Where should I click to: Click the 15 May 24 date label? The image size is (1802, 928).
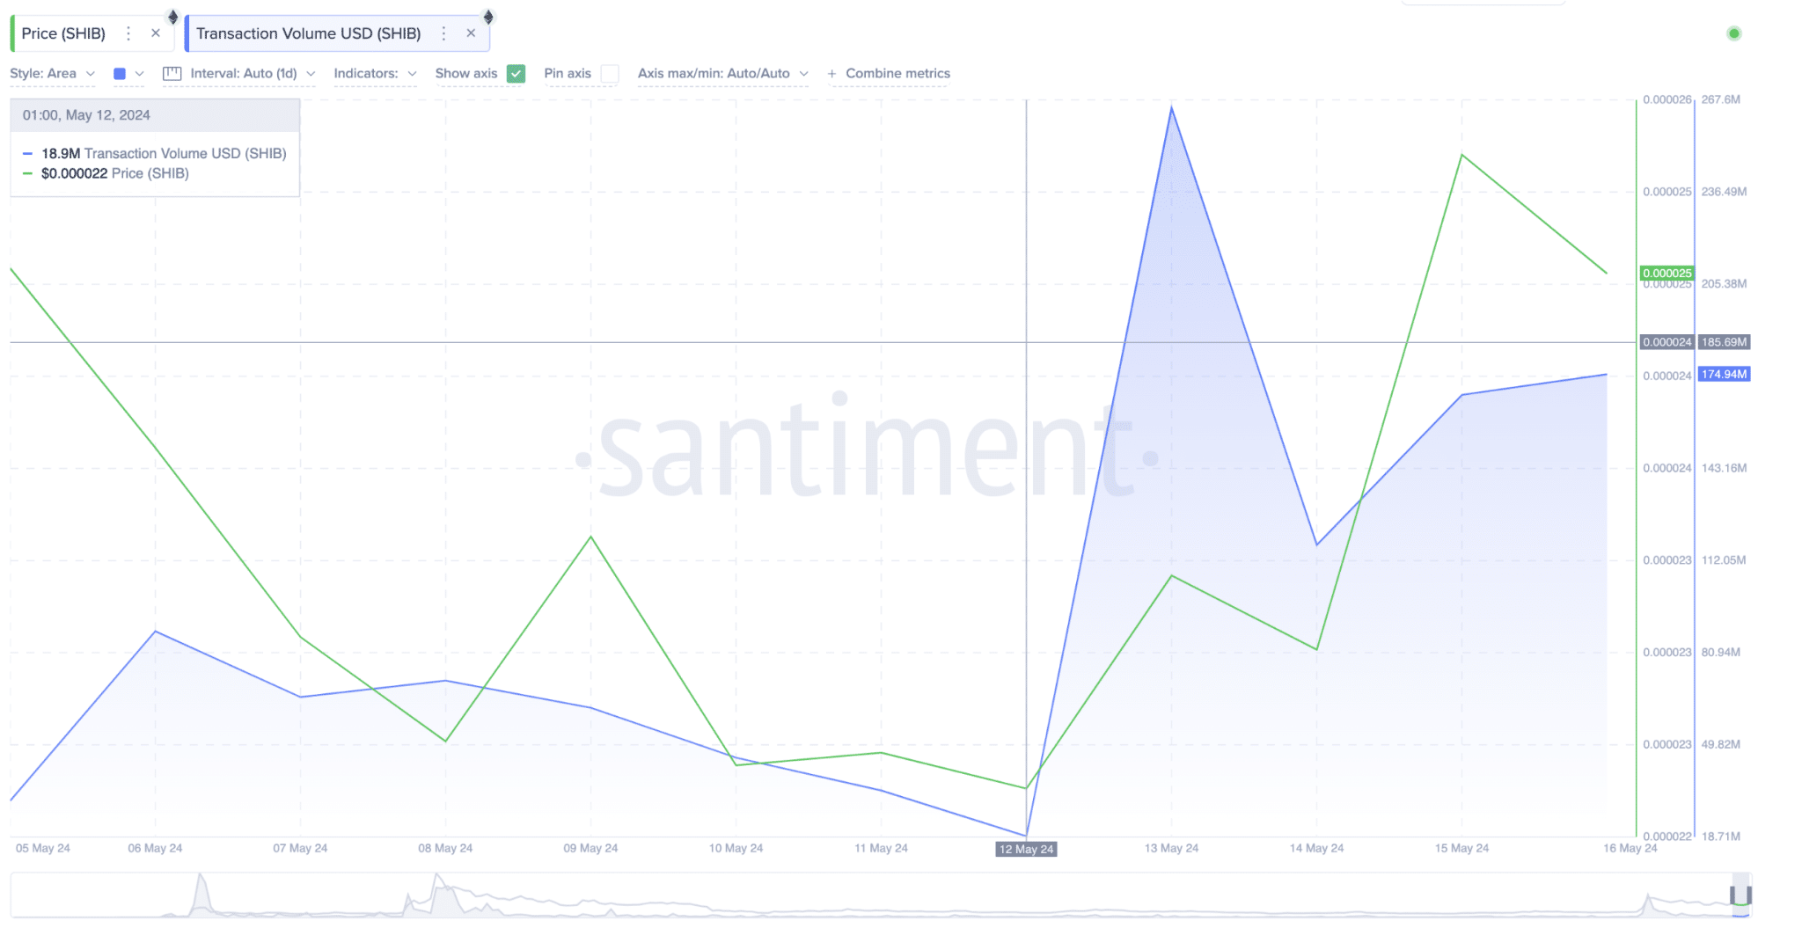point(1461,848)
